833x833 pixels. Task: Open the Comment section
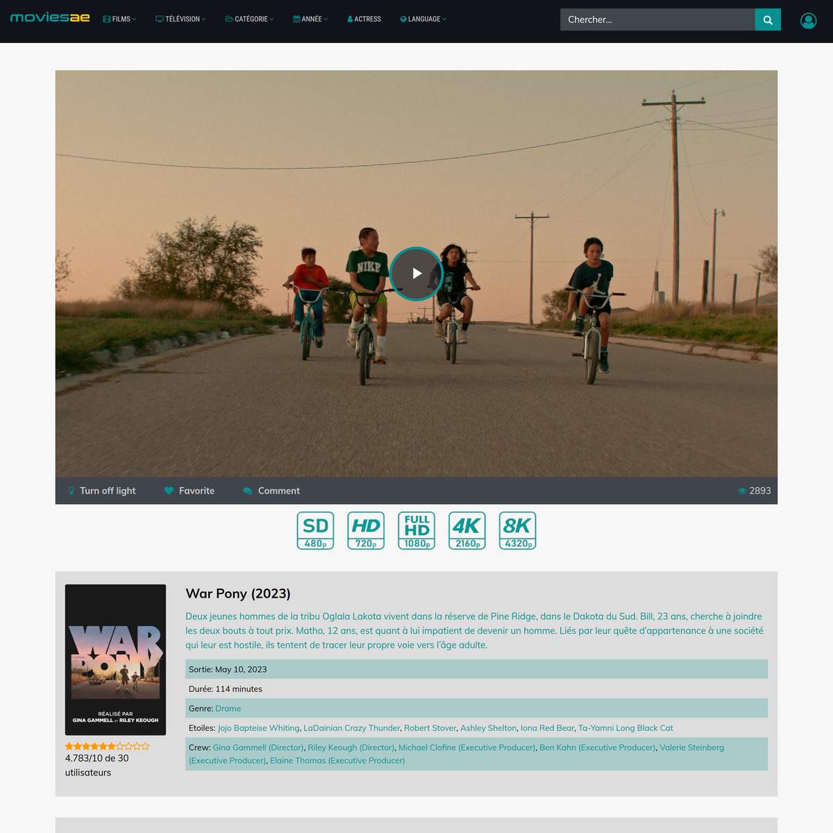271,491
